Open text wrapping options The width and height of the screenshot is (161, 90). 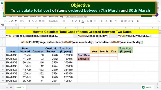tap(112, 21)
